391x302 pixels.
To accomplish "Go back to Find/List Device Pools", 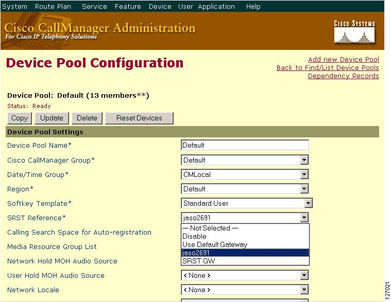I will 328,68.
